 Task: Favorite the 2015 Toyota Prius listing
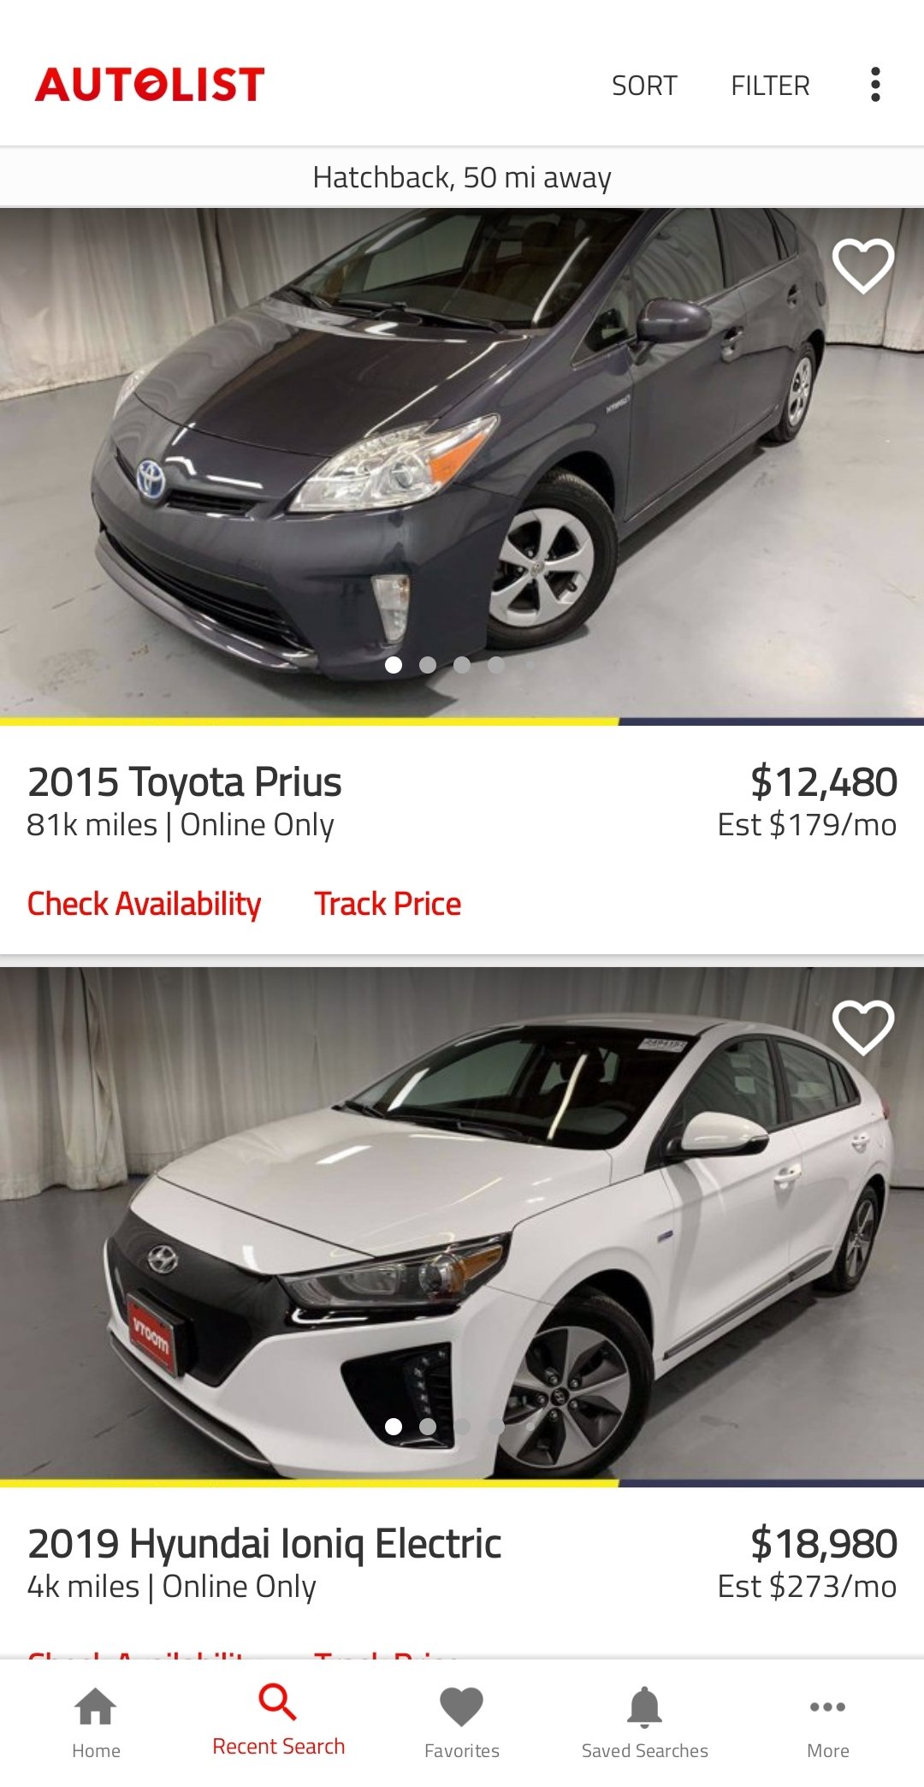pos(863,265)
